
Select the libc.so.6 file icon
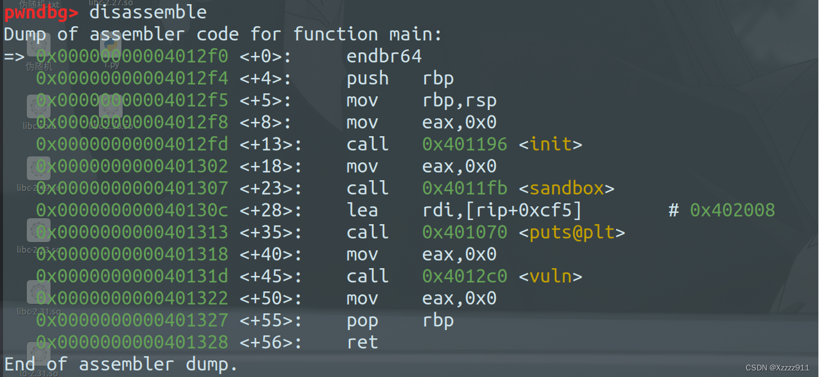[39, 107]
